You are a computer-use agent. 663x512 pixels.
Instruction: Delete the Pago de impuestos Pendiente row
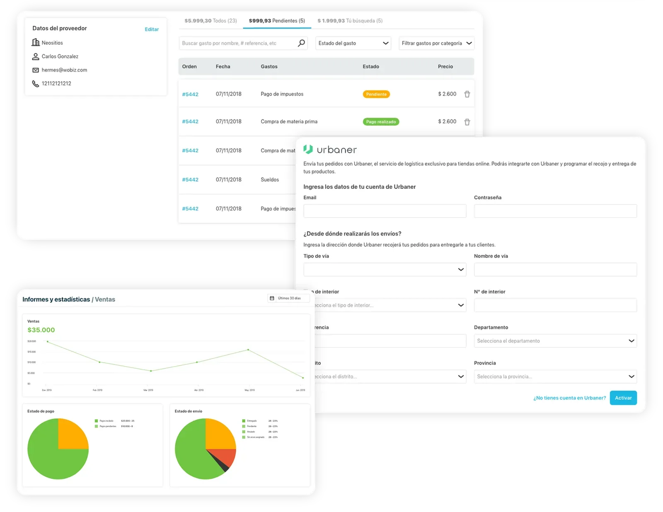467,94
